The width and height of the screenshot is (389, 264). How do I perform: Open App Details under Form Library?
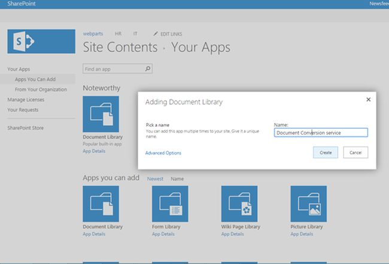click(163, 234)
